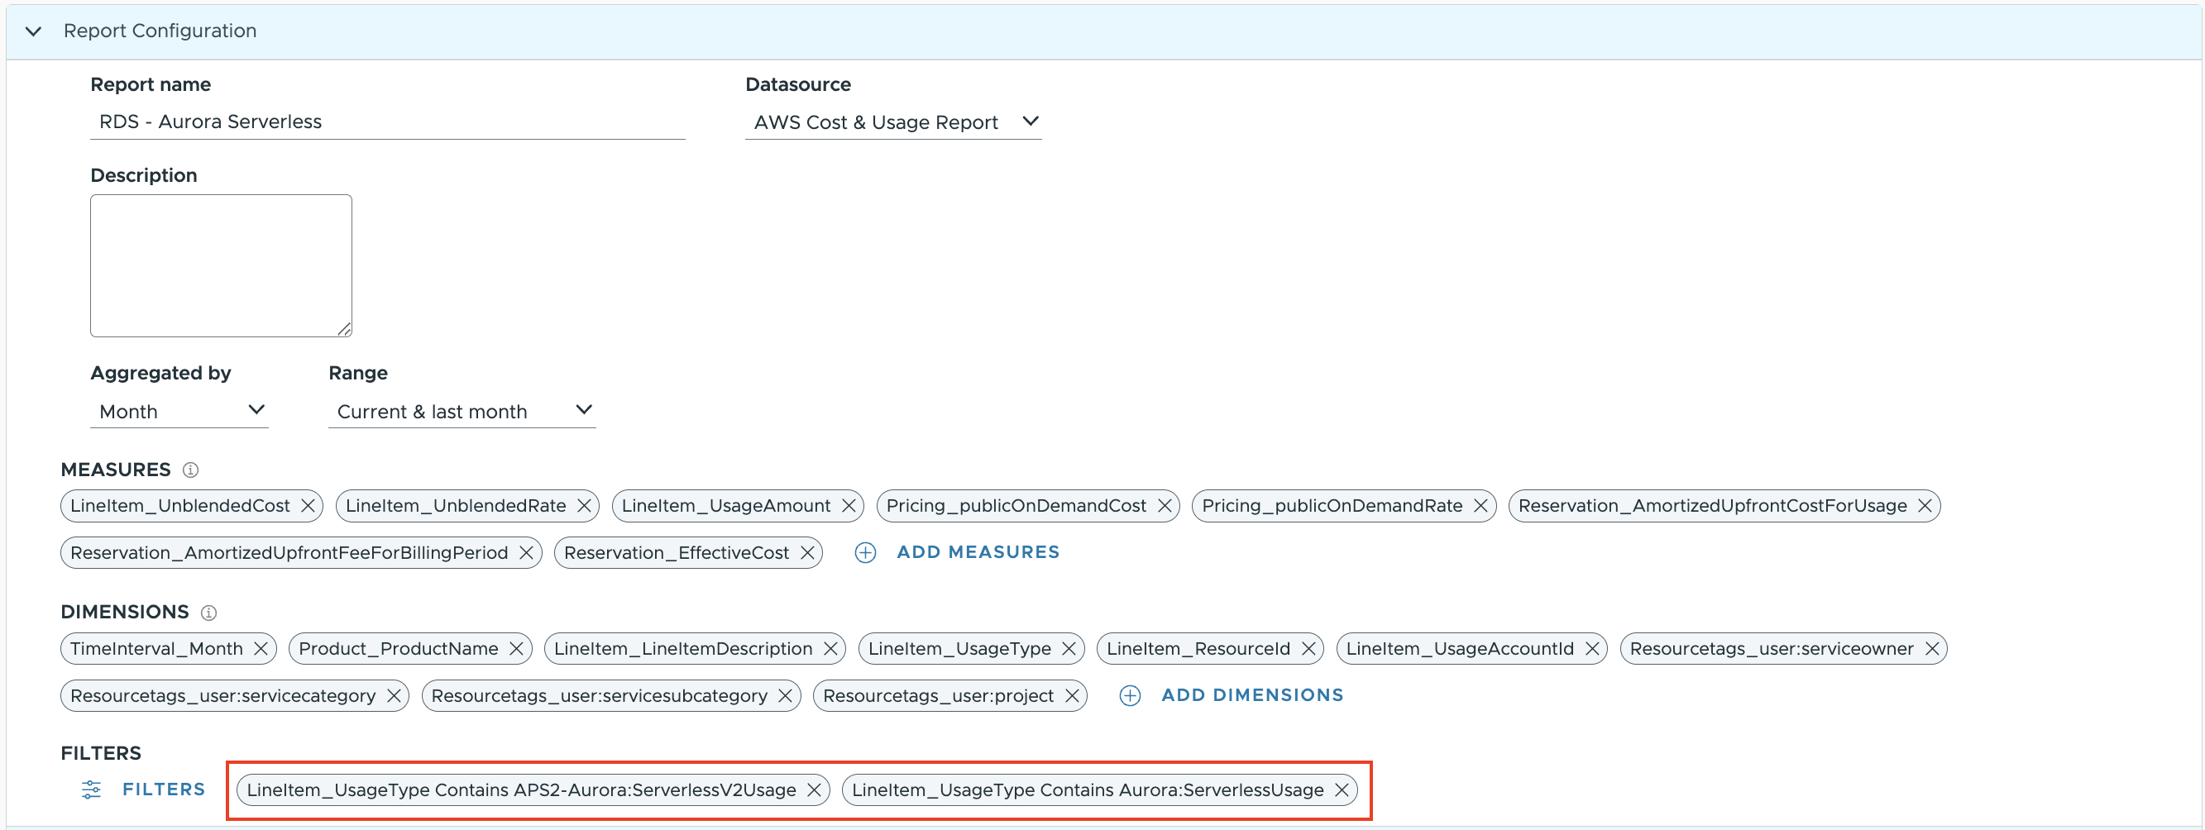Click the ADD MEASURES link

[978, 552]
